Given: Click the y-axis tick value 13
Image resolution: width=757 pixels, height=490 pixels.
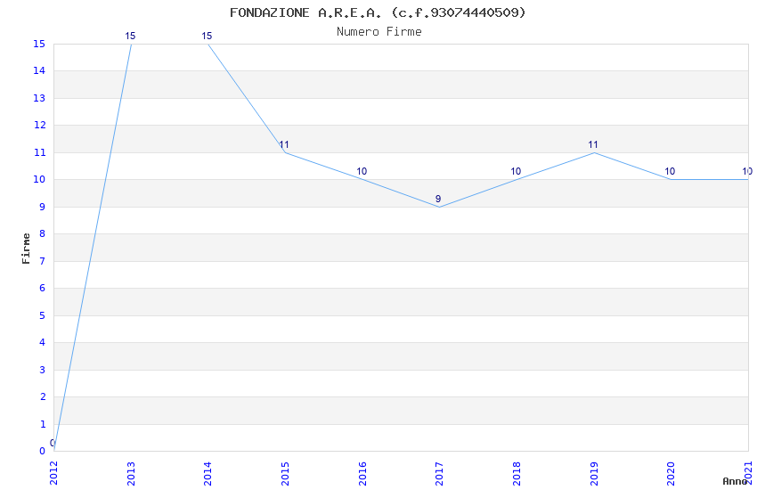Looking at the screenshot, I should [39, 99].
